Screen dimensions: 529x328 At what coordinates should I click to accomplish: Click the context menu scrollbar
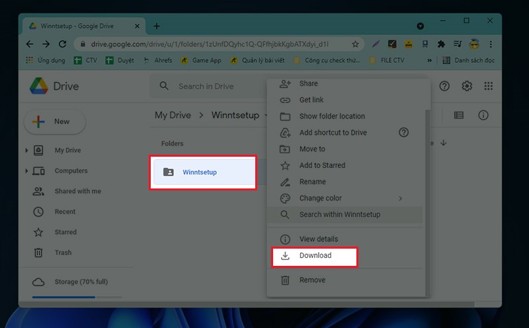427,202
